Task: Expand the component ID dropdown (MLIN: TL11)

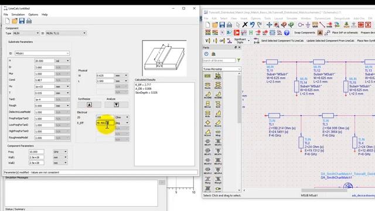Action: pos(84,33)
